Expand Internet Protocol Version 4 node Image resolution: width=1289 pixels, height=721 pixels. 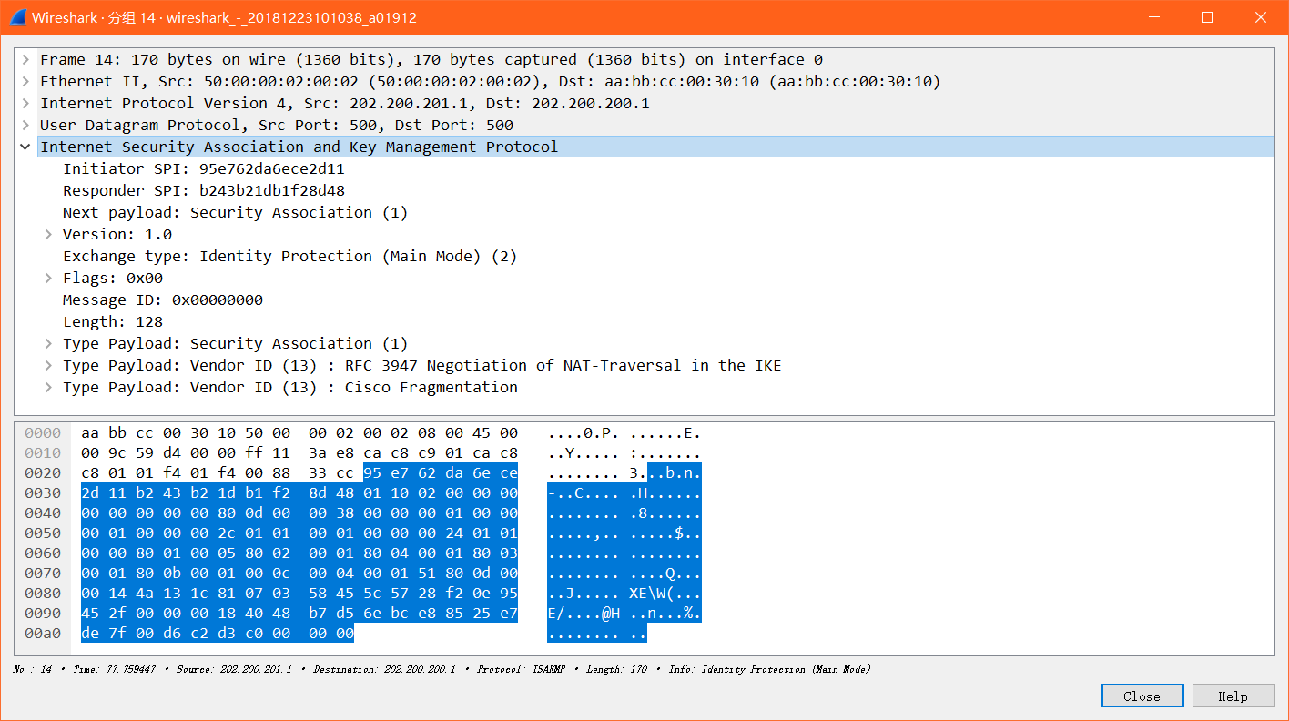click(26, 104)
